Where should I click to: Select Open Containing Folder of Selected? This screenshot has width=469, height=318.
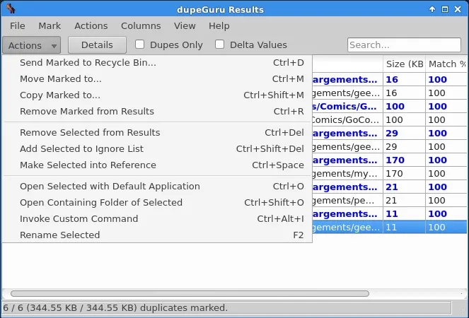[x=100, y=203]
